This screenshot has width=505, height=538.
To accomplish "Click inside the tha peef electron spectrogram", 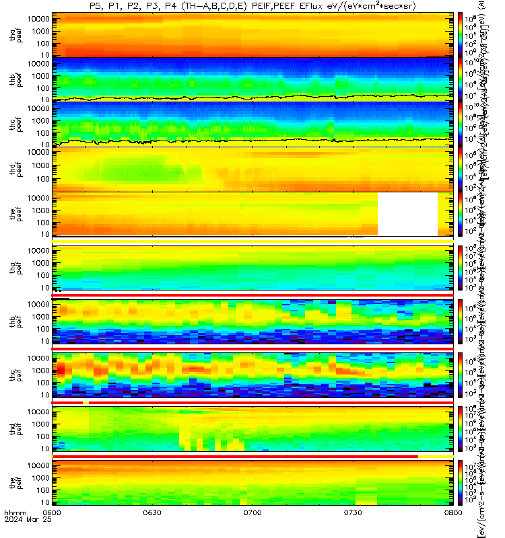I will coord(252,35).
